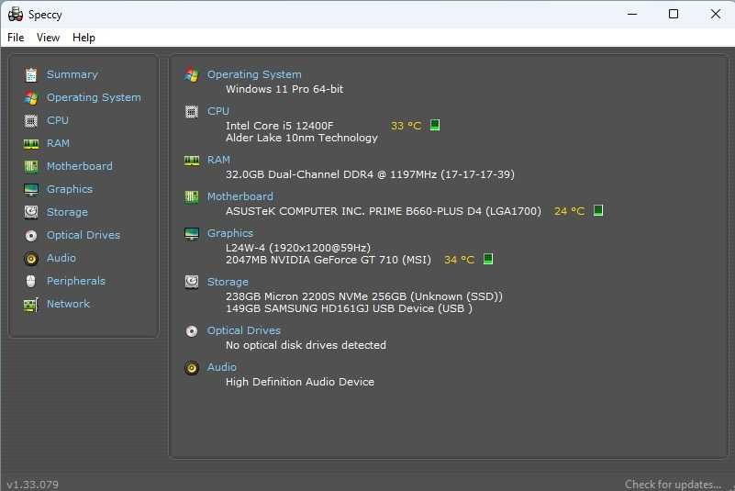
Task: Click the Motherboard icon in sidebar
Action: pyautogui.click(x=31, y=166)
